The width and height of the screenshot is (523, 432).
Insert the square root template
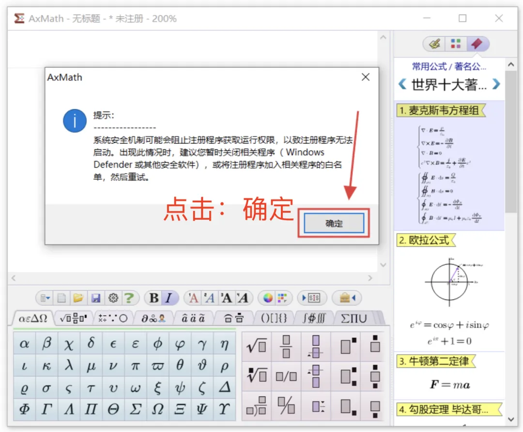pyautogui.click(x=257, y=346)
